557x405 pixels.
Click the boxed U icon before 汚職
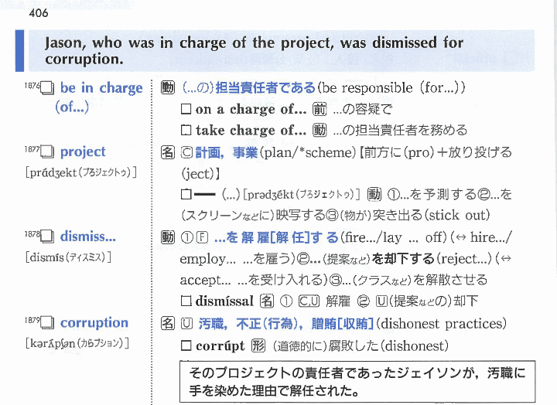click(186, 323)
